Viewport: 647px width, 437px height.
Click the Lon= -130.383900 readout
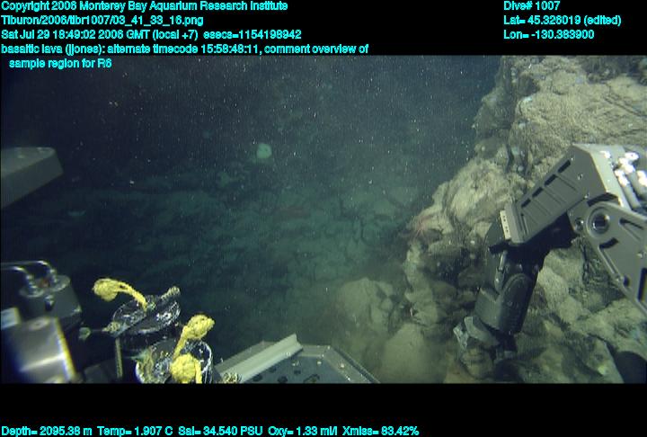(549, 34)
